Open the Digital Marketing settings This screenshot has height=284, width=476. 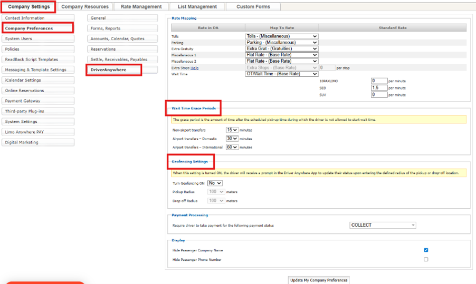tap(37, 142)
